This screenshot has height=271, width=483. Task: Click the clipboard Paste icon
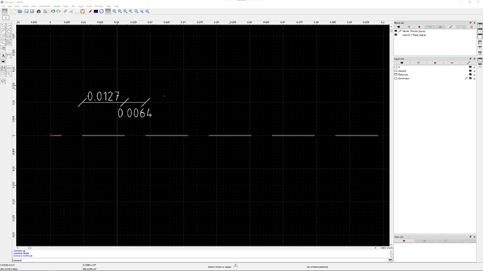click(83, 11)
